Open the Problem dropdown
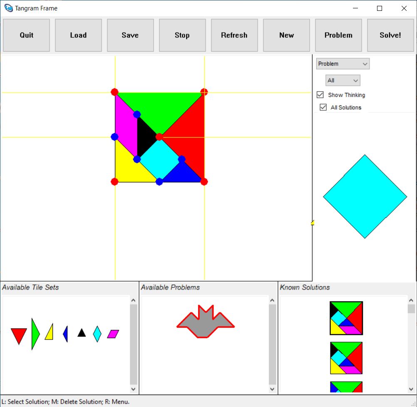 point(343,64)
